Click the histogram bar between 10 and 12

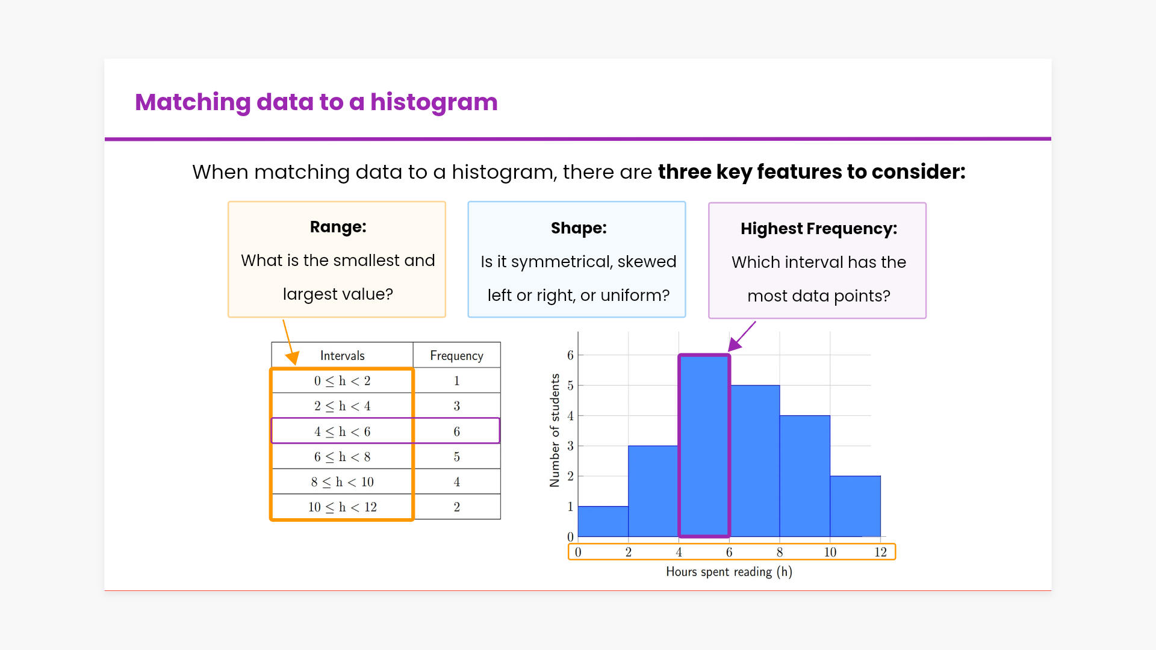tap(855, 506)
